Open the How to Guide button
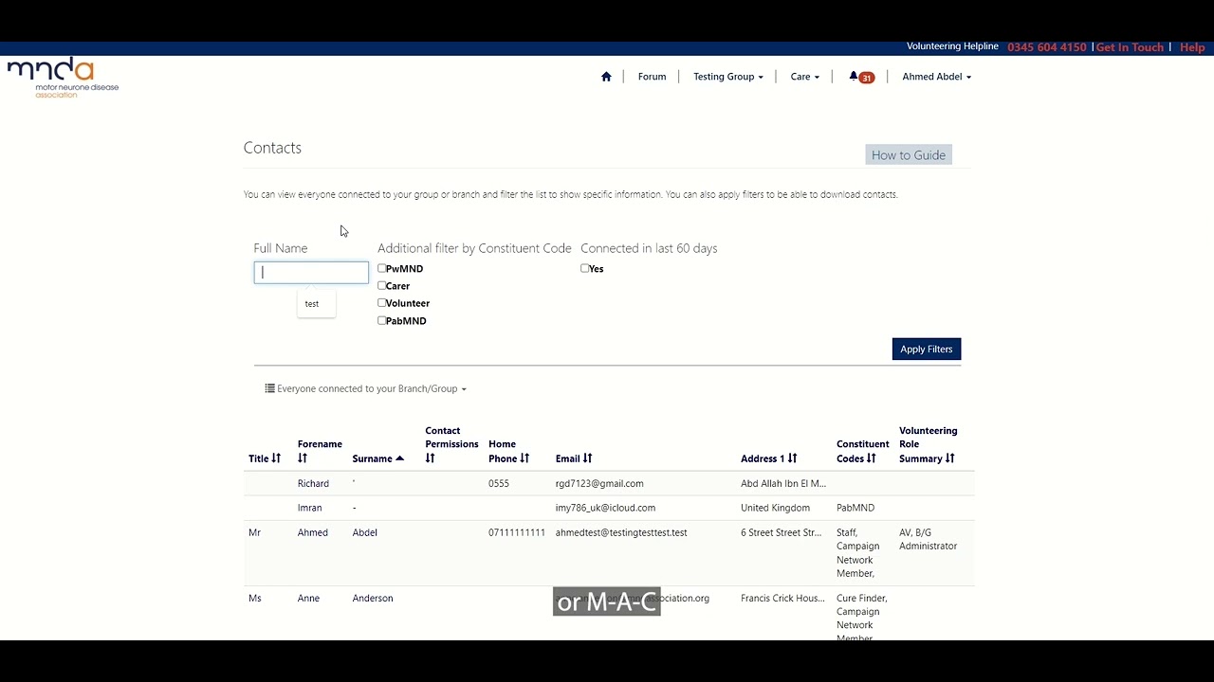The width and height of the screenshot is (1214, 682). 909,154
